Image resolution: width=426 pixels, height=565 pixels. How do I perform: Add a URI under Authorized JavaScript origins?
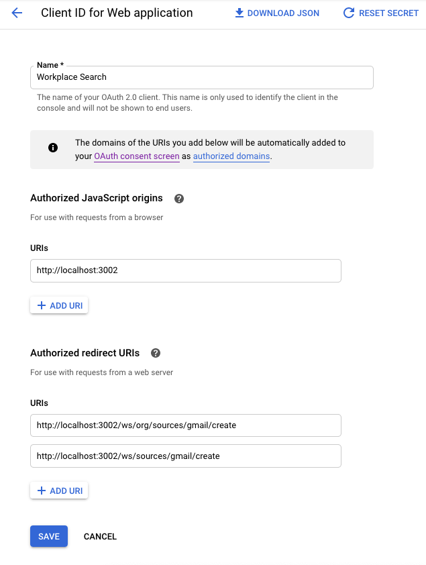point(59,305)
